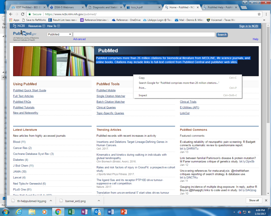Open Windows Media Player taskbar icon
Image resolution: width=271 pixels, height=216 pixels.
coord(45,212)
